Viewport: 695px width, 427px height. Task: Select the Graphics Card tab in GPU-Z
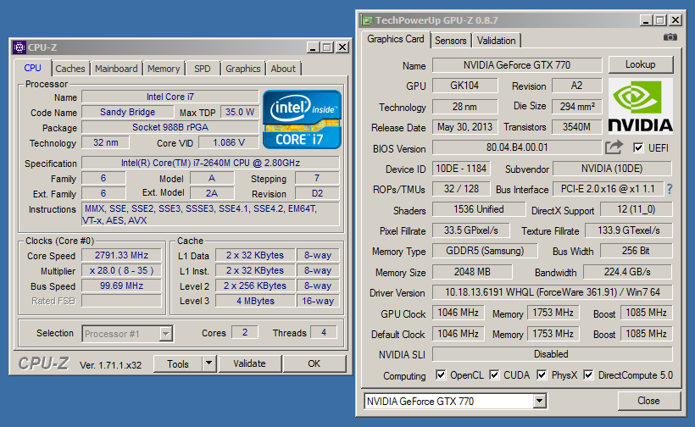pos(395,39)
